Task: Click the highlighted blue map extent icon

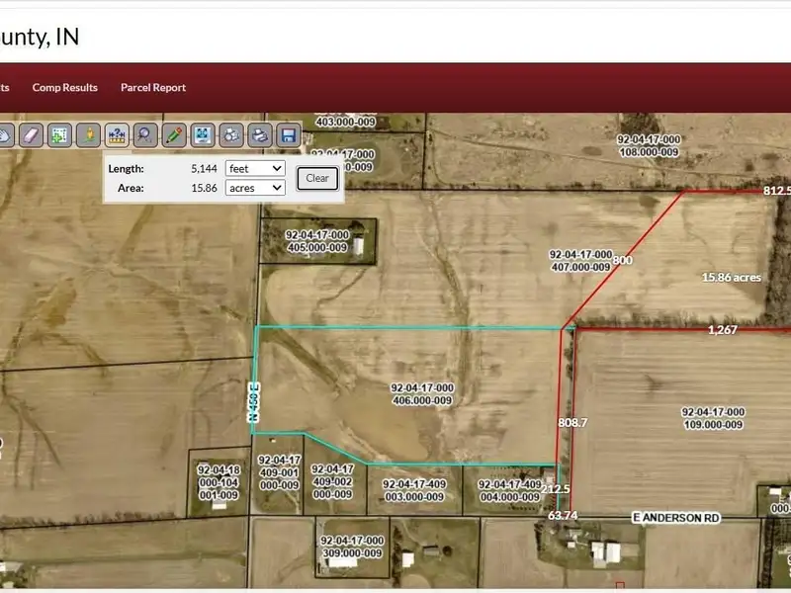Action: pyautogui.click(x=203, y=134)
